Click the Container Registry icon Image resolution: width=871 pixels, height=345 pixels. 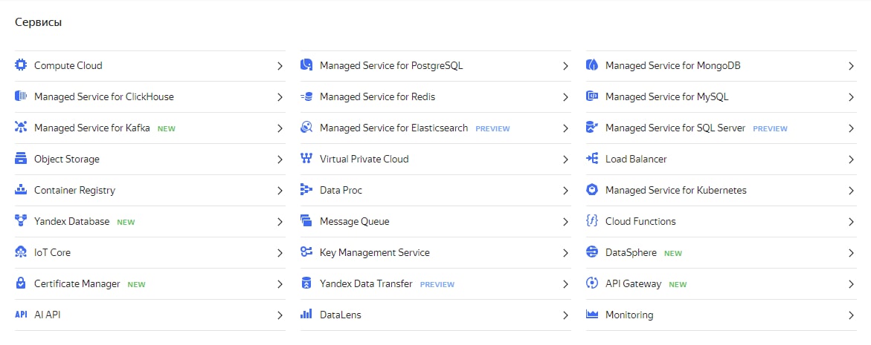click(x=21, y=190)
